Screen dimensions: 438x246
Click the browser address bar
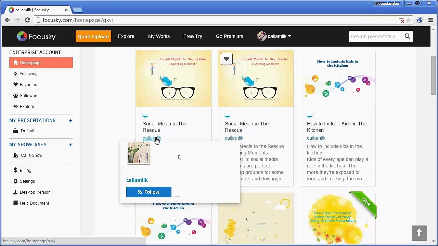(219, 20)
